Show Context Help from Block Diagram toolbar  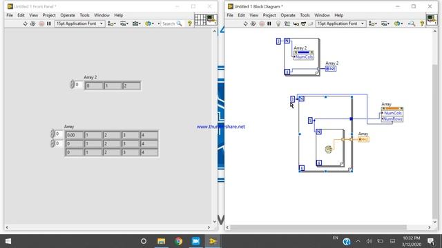pyautogui.click(x=422, y=24)
